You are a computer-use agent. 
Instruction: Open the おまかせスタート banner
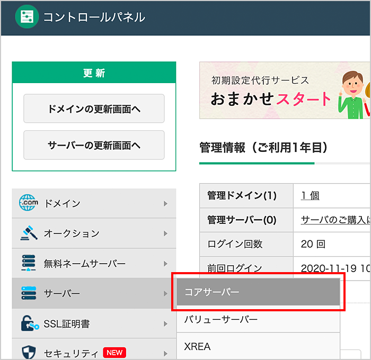point(285,91)
